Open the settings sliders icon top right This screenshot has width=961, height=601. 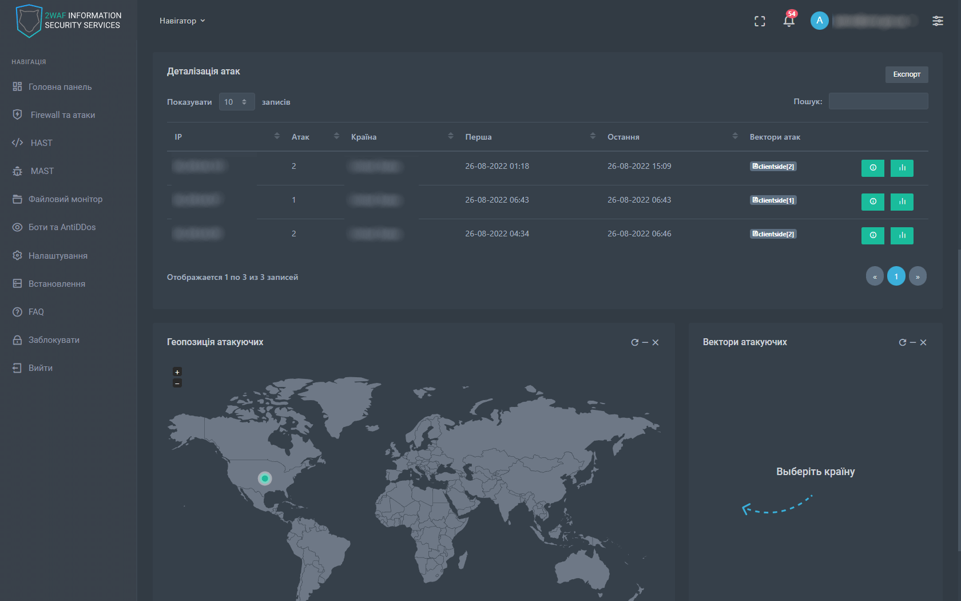(938, 21)
